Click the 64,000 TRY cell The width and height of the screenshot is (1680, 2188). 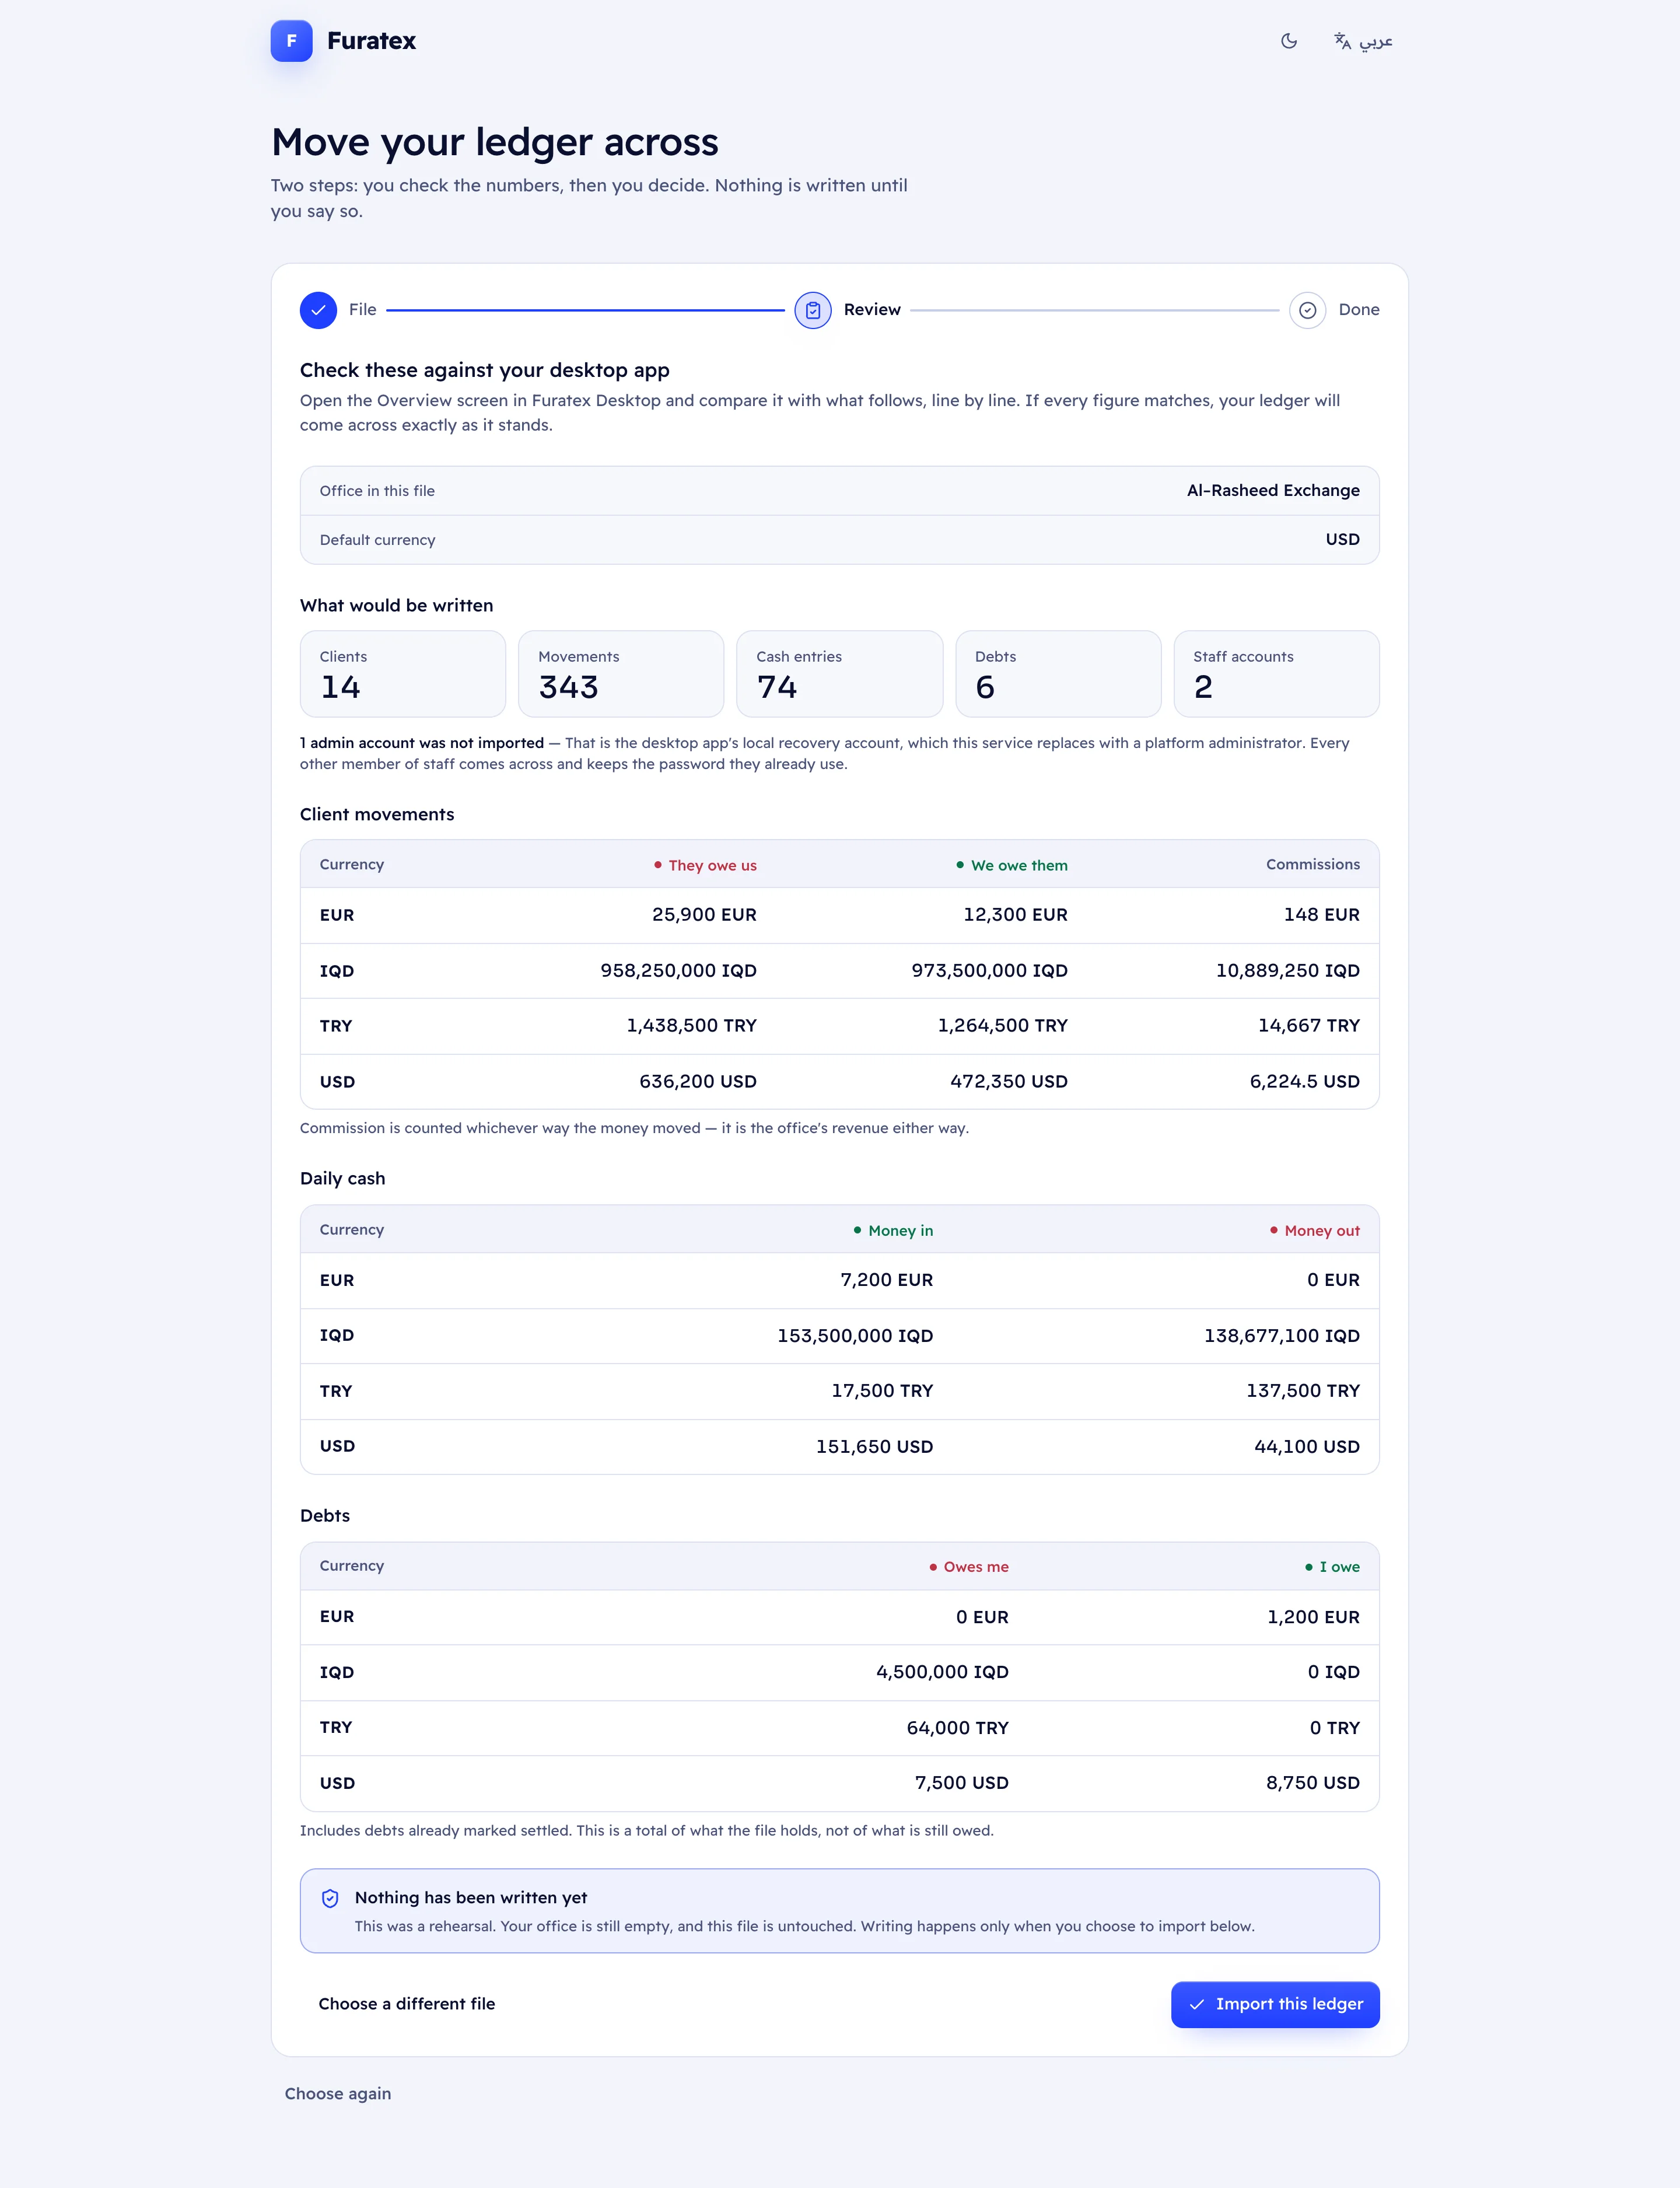[958, 1728]
